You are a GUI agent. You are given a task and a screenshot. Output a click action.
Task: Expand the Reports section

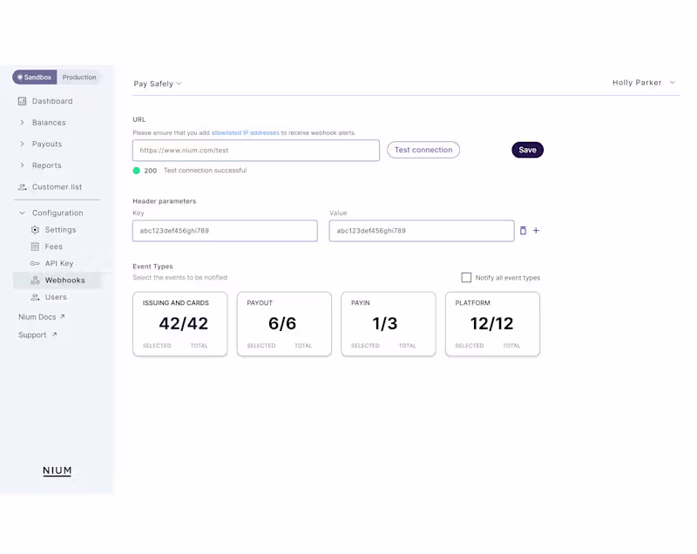tap(22, 166)
